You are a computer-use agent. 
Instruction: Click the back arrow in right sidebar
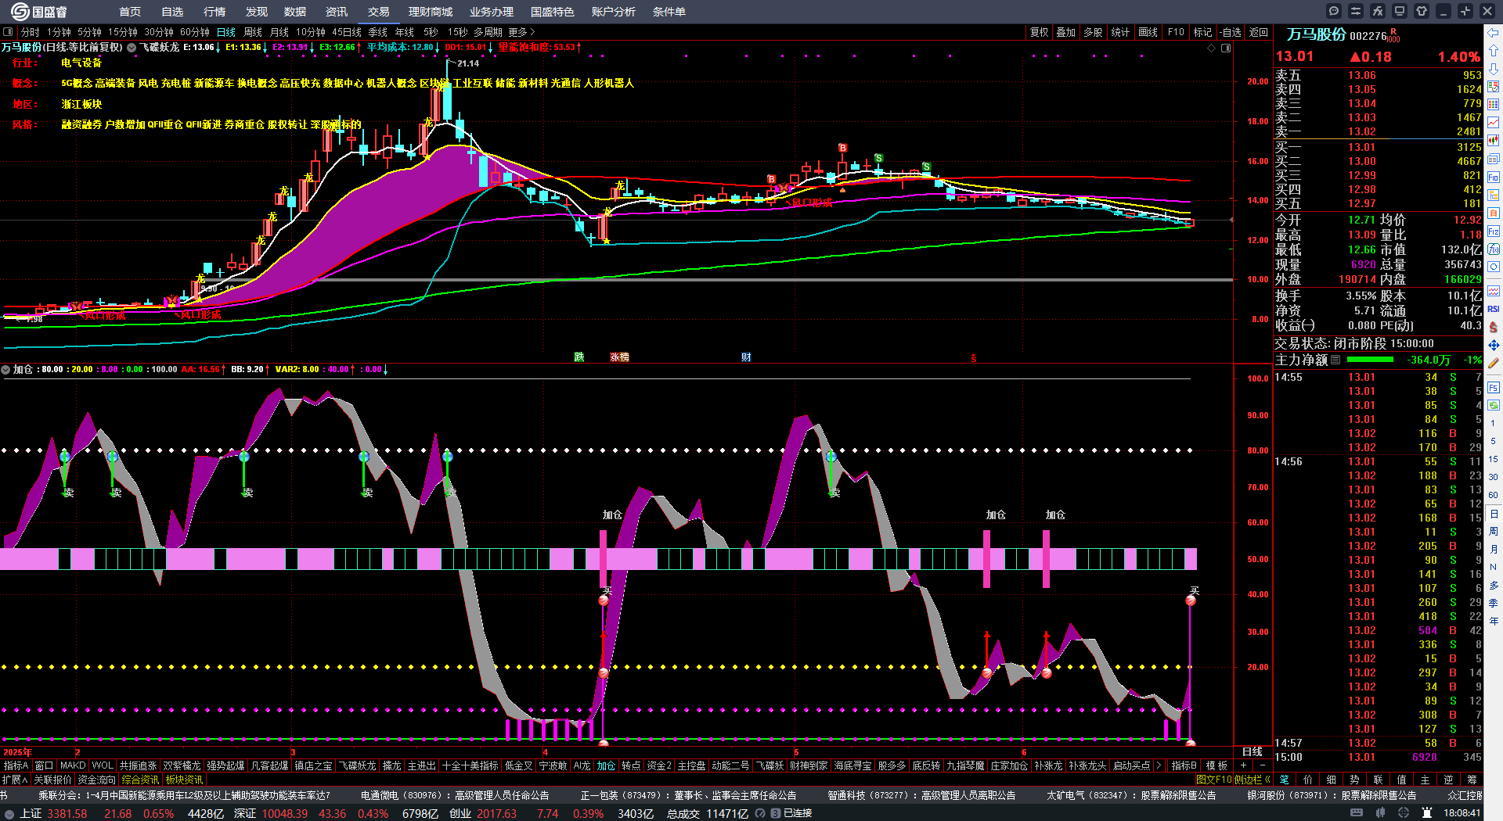pos(1494,33)
